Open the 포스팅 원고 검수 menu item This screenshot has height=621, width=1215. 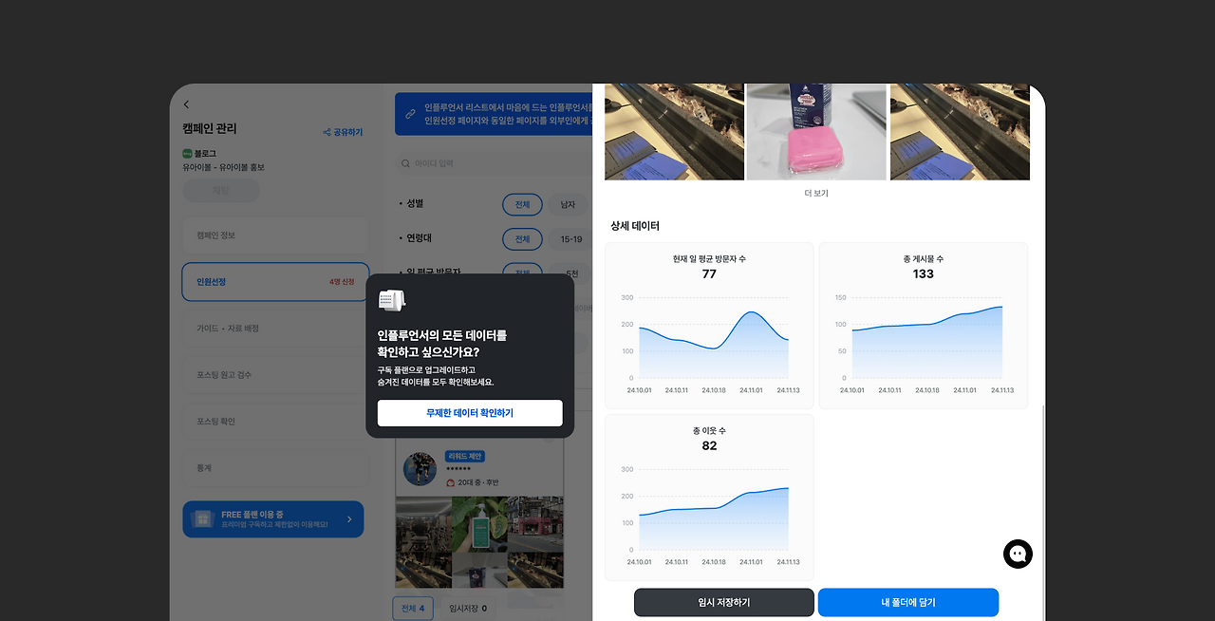point(275,375)
